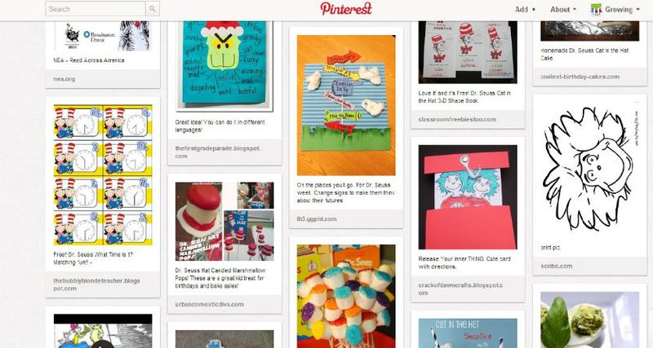Click the search magnifier icon
Image resolution: width=653 pixels, height=348 pixels.
click(x=153, y=9)
